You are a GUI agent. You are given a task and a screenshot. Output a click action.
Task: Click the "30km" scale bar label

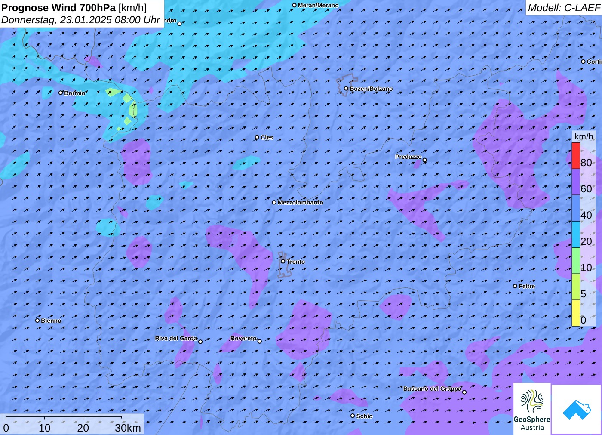(x=128, y=428)
